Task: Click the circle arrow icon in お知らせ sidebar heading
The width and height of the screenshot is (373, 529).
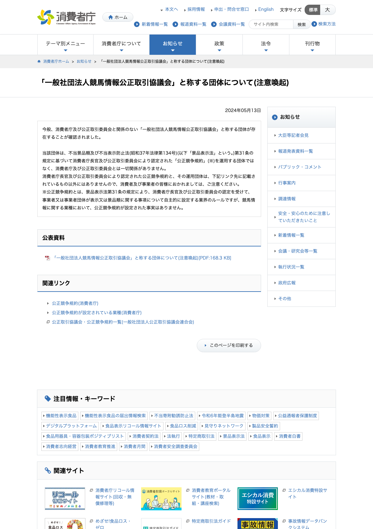Action: click(275, 117)
